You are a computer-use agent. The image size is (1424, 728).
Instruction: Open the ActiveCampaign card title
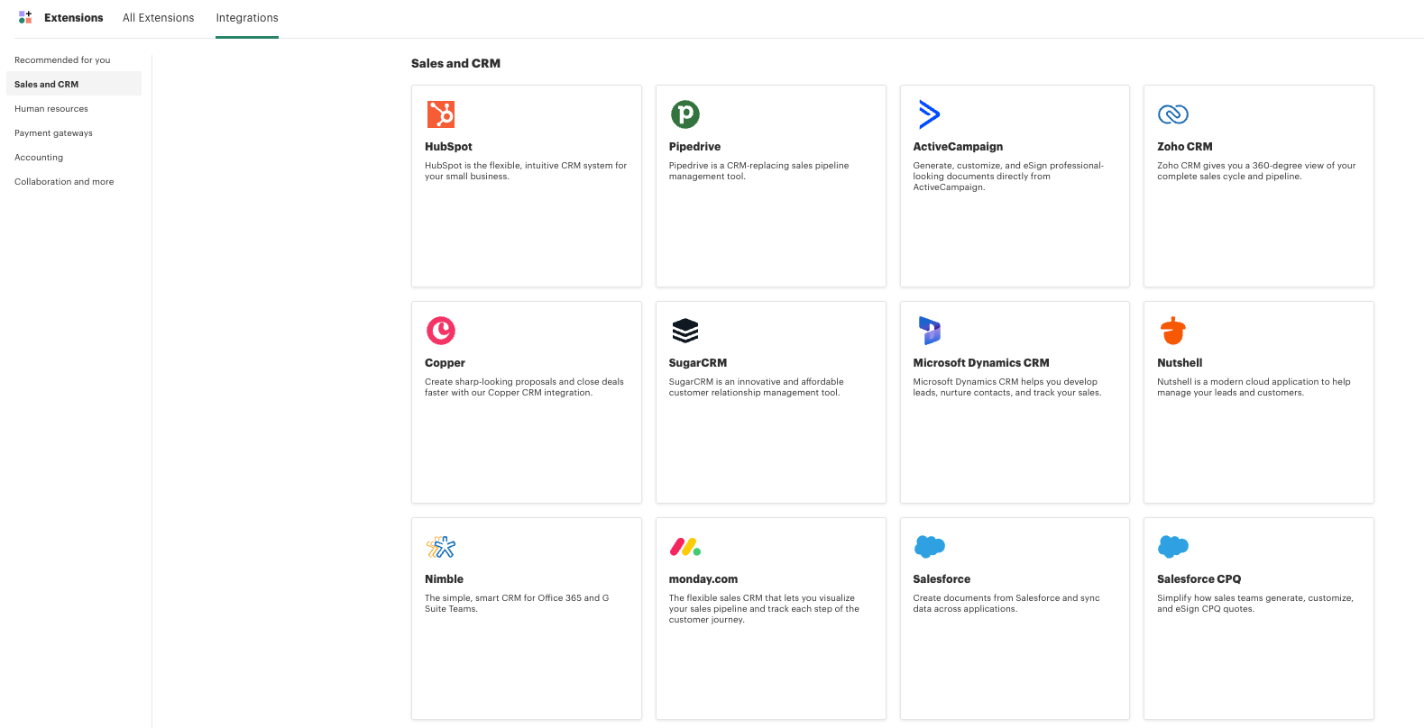pyautogui.click(x=958, y=147)
